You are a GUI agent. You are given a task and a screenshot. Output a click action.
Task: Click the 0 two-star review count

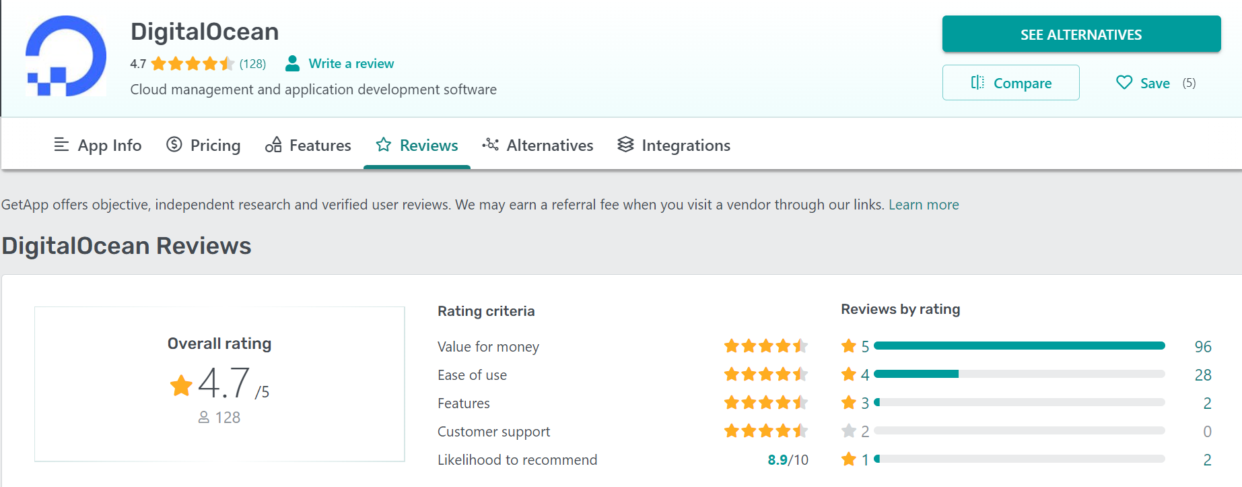[1207, 432]
